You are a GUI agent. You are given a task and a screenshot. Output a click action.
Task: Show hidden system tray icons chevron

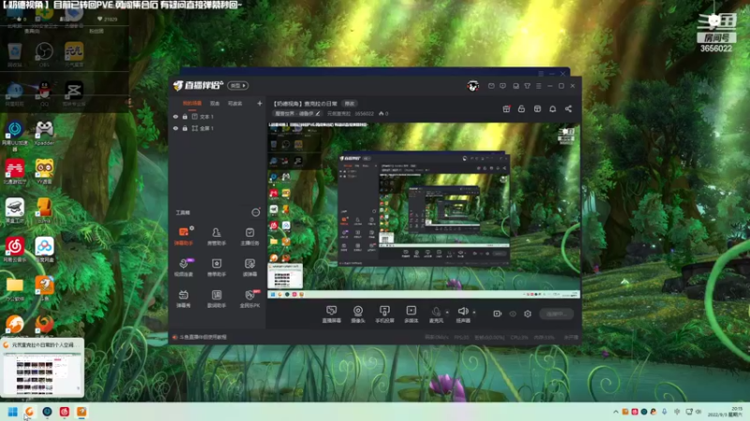(x=616, y=412)
